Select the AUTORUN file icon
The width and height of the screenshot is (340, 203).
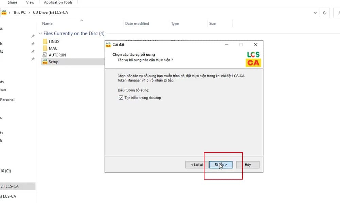pyautogui.click(x=45, y=55)
